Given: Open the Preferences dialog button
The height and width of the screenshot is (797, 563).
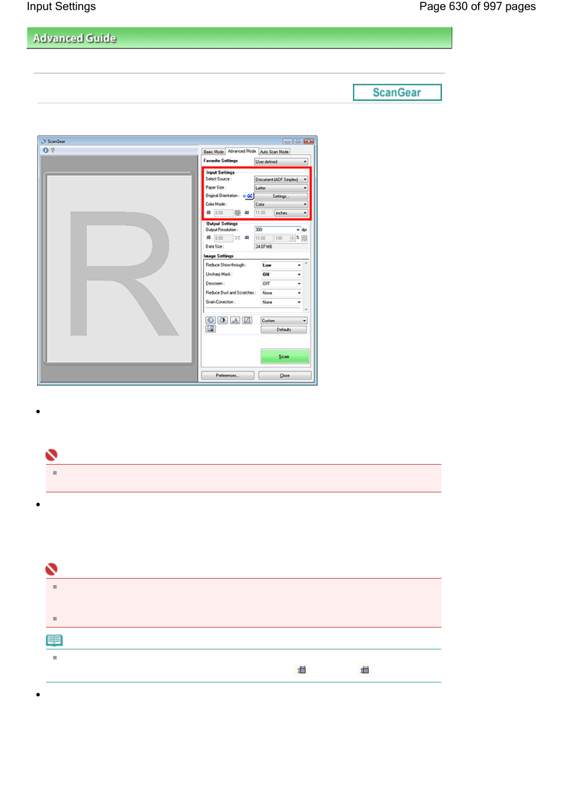Looking at the screenshot, I should pos(228,375).
